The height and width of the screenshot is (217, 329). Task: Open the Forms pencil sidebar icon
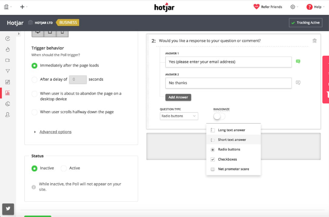[7, 82]
